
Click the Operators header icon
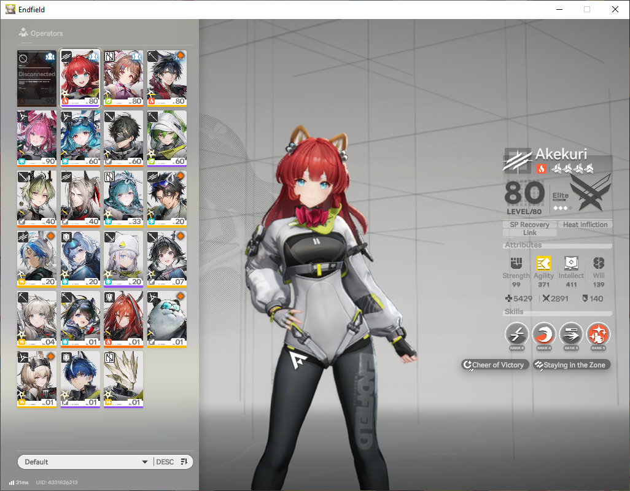pyautogui.click(x=23, y=33)
